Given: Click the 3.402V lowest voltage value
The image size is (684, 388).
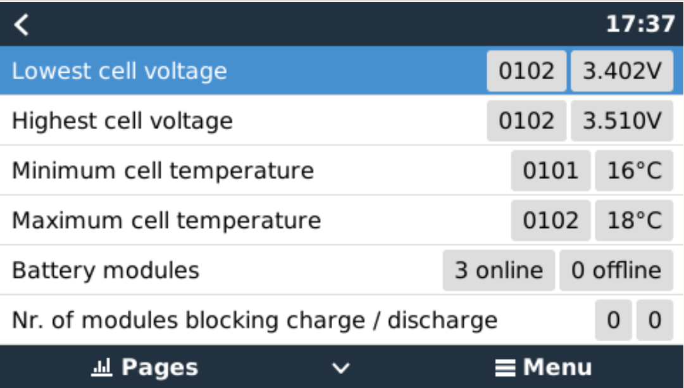Looking at the screenshot, I should coord(621,71).
